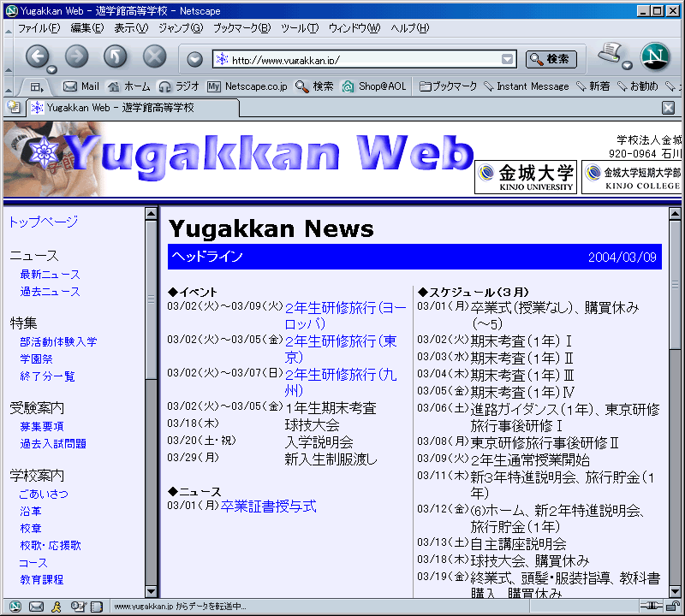The width and height of the screenshot is (685, 616).
Task: Click the 金城大学短期大学部 Kinjo College banner
Action: (633, 177)
